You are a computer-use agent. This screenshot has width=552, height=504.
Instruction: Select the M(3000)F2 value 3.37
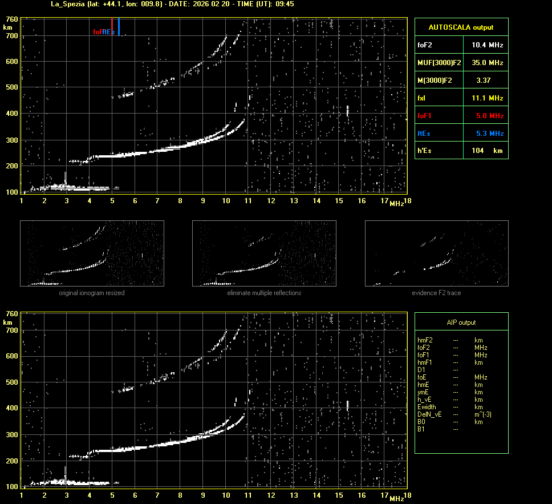click(483, 80)
